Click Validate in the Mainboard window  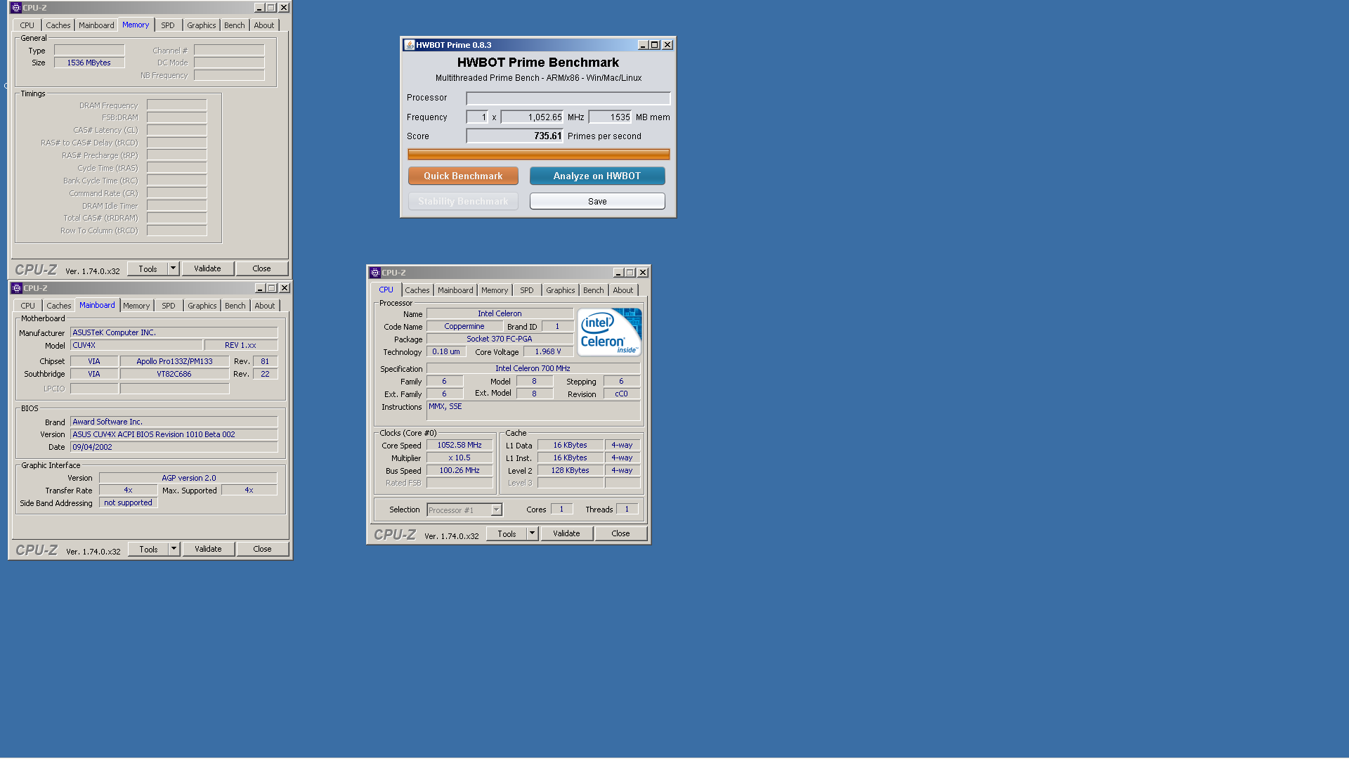(208, 549)
